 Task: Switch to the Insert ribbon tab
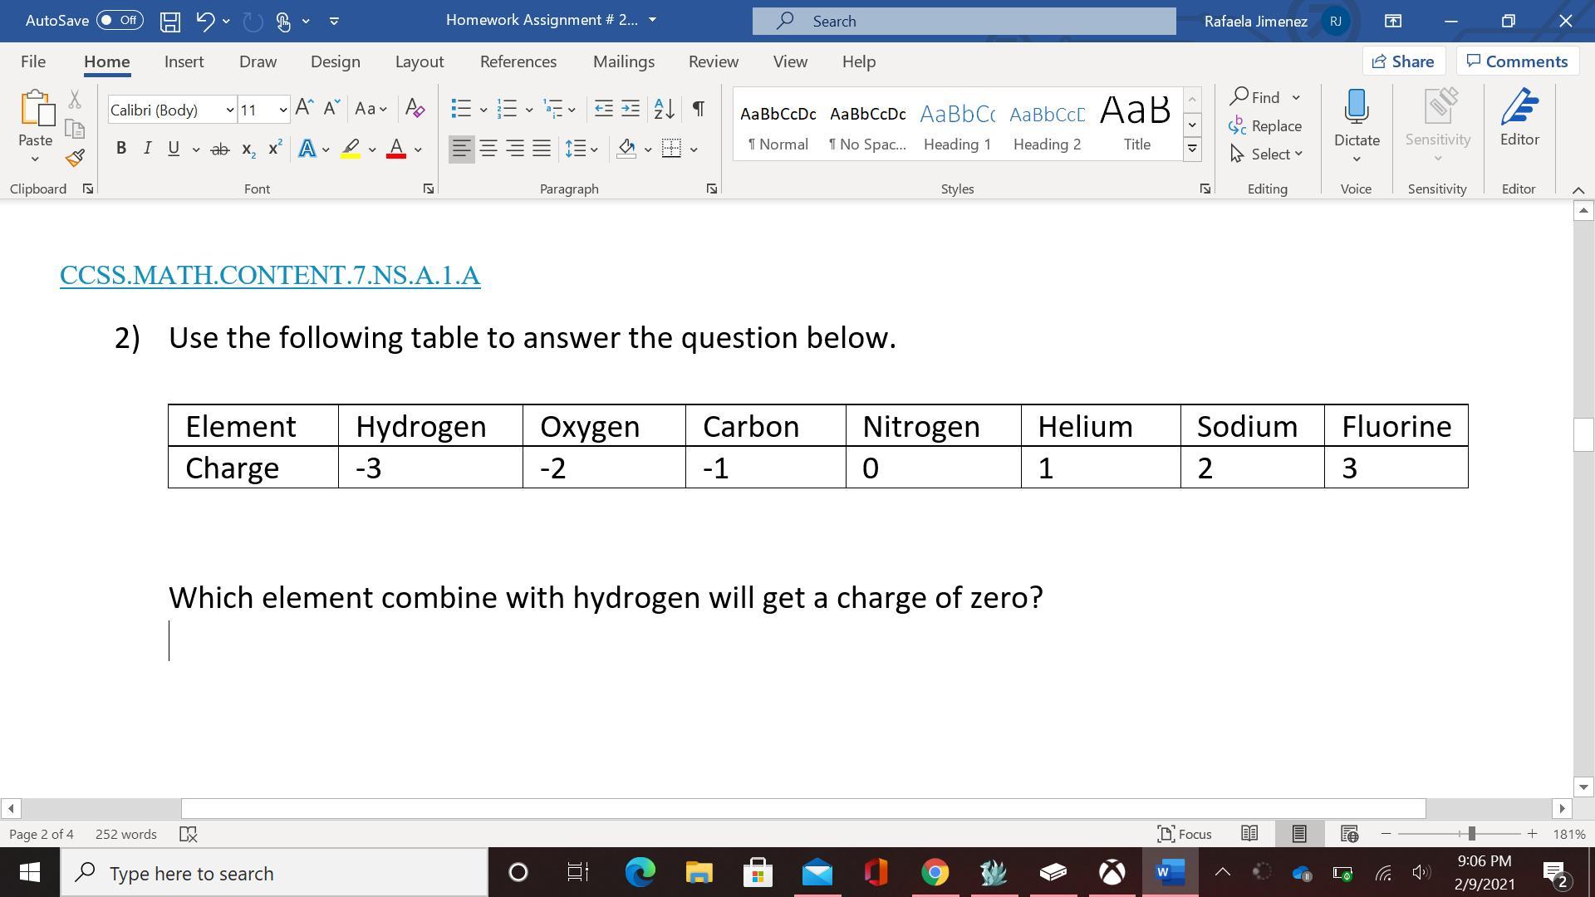(184, 61)
